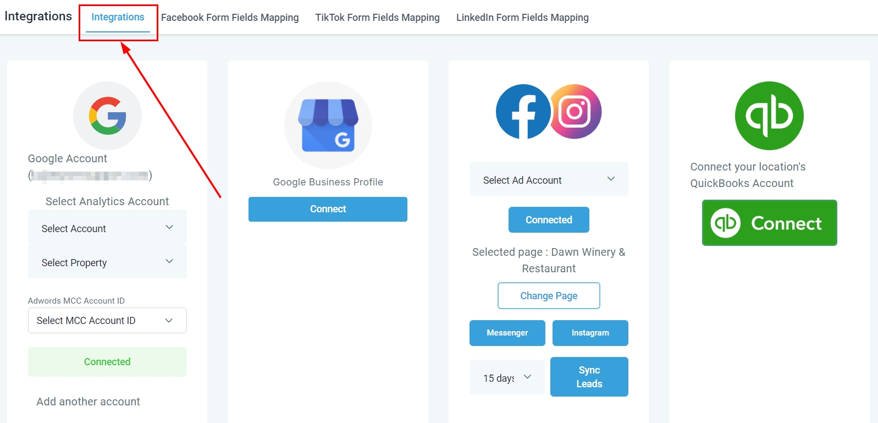Go to TikTok Form Fields Mapping tab
This screenshot has height=423, width=878.
coord(377,18)
